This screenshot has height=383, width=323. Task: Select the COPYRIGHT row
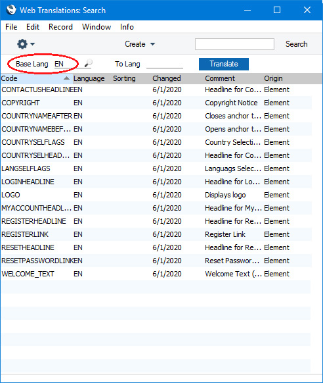pyautogui.click(x=156, y=103)
